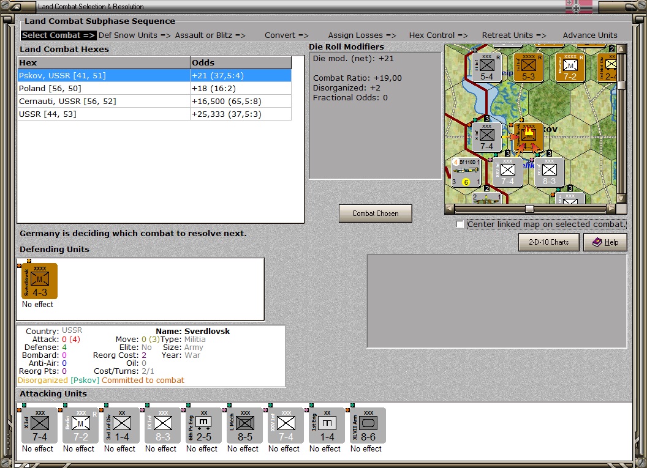Click the Help book icon
The image size is (647, 468).
(597, 242)
